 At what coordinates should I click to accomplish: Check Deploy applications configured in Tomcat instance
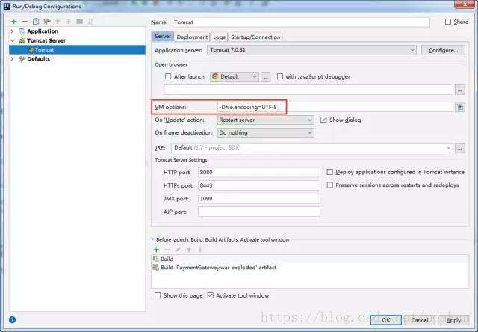tap(329, 172)
